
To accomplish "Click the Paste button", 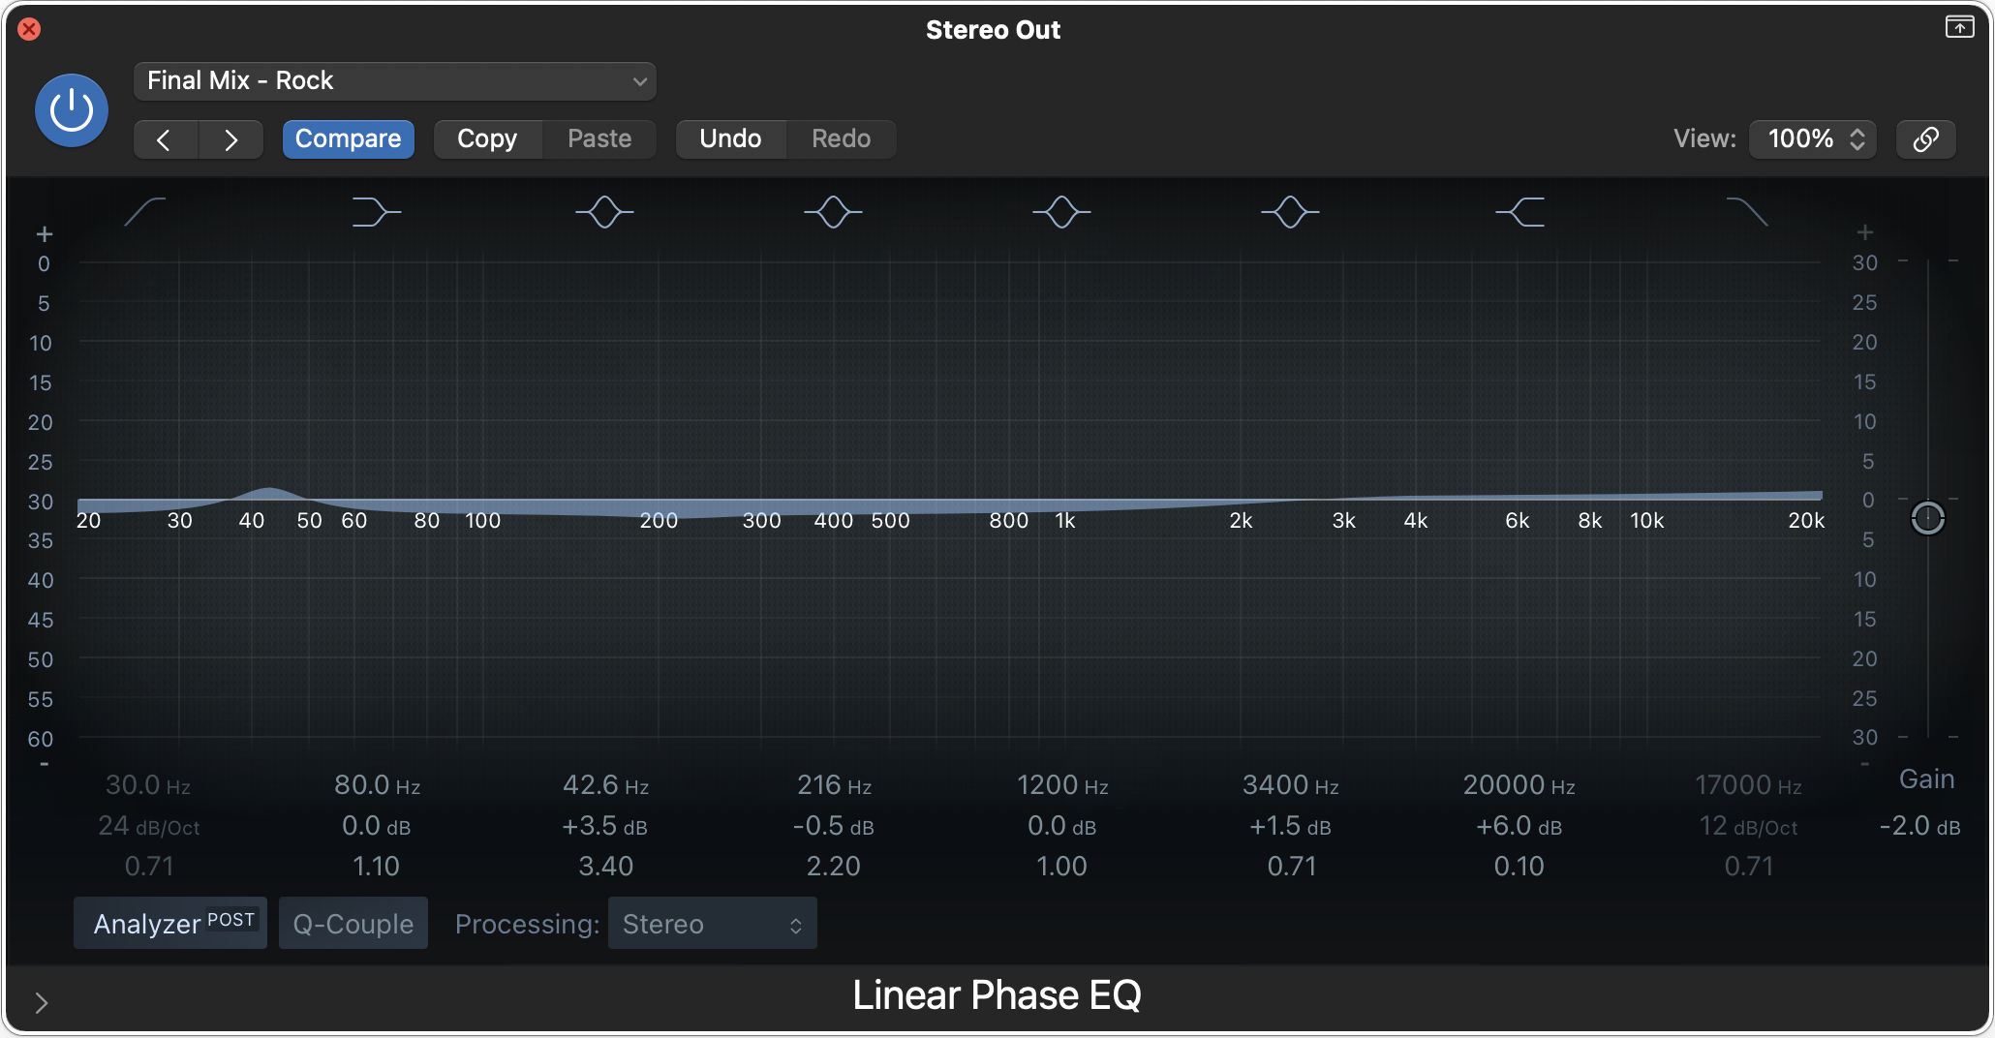I will click(x=599, y=139).
